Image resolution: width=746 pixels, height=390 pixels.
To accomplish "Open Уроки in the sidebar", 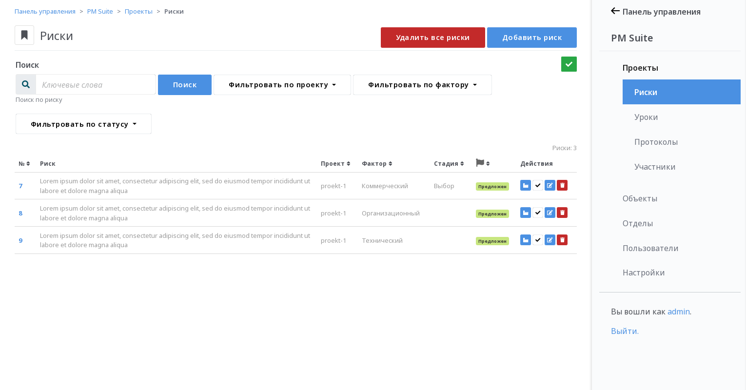I will point(646,117).
